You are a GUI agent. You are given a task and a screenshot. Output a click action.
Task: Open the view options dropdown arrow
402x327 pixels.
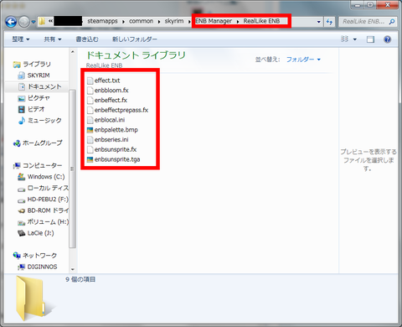coord(355,39)
